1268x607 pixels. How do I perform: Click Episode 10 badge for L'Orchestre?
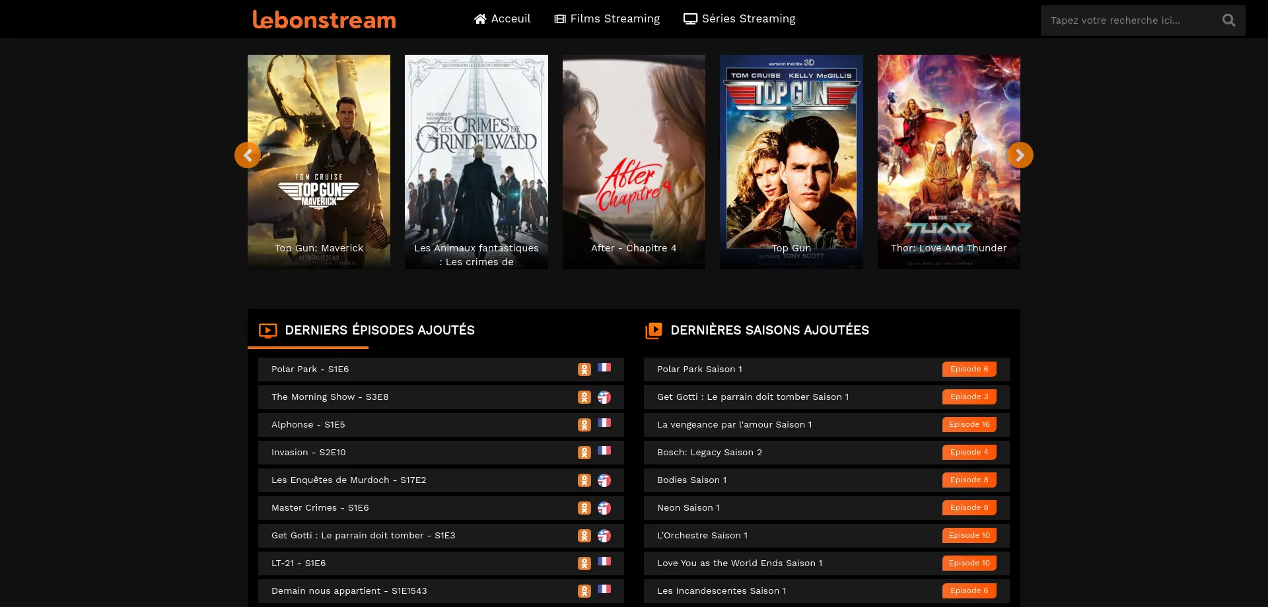click(x=969, y=536)
